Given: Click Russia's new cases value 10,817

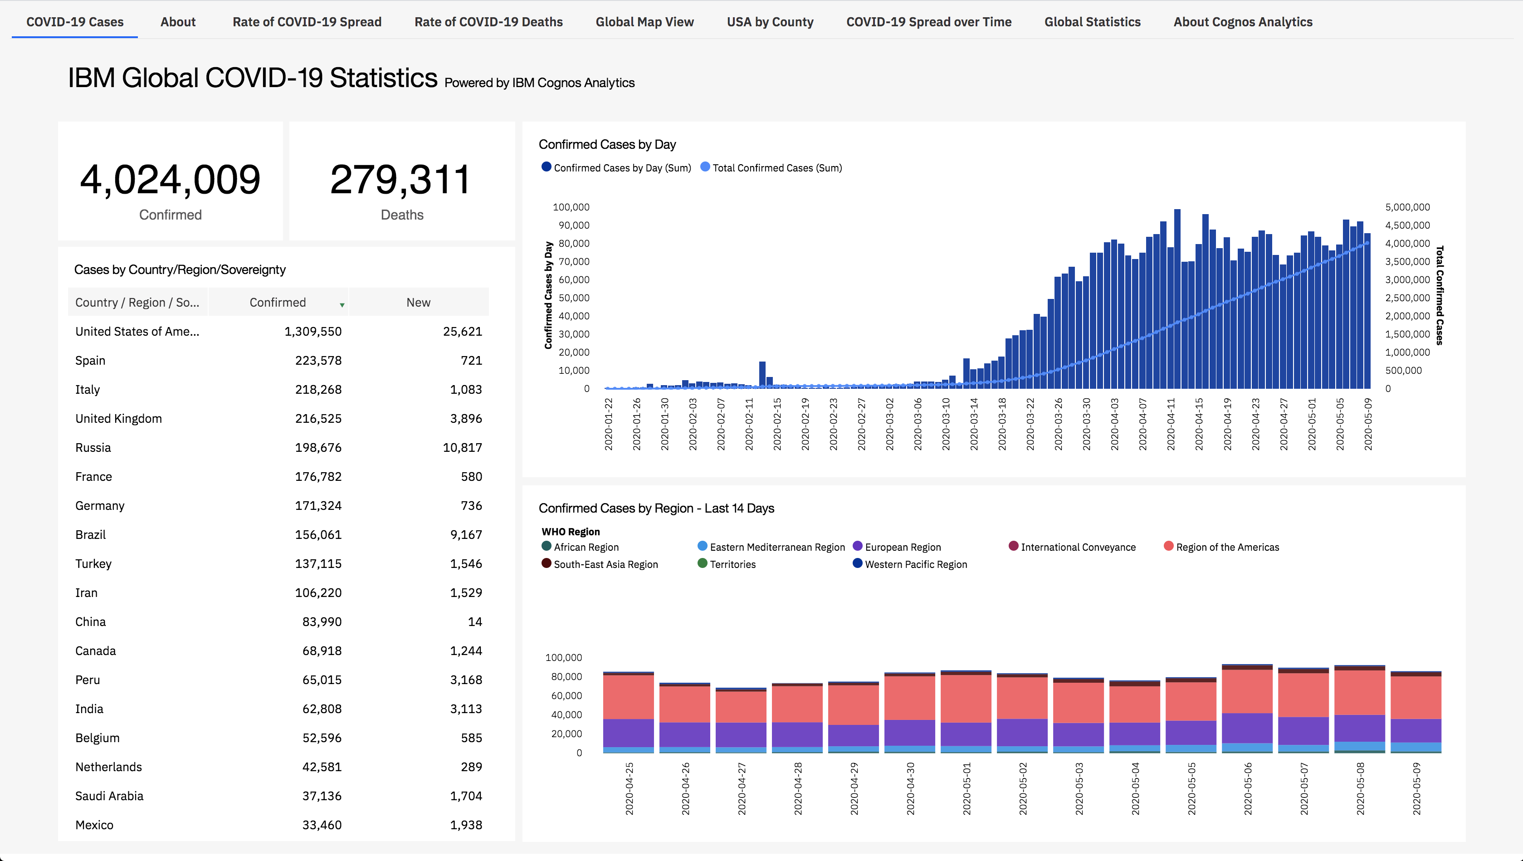Looking at the screenshot, I should [x=462, y=448].
